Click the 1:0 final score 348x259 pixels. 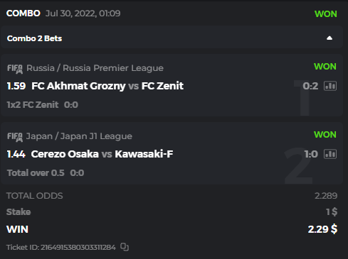pos(311,154)
